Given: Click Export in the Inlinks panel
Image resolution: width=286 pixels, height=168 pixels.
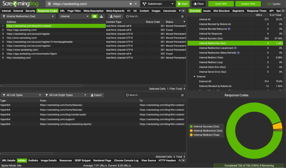Looking at the screenshot, I should (x=96, y=95).
